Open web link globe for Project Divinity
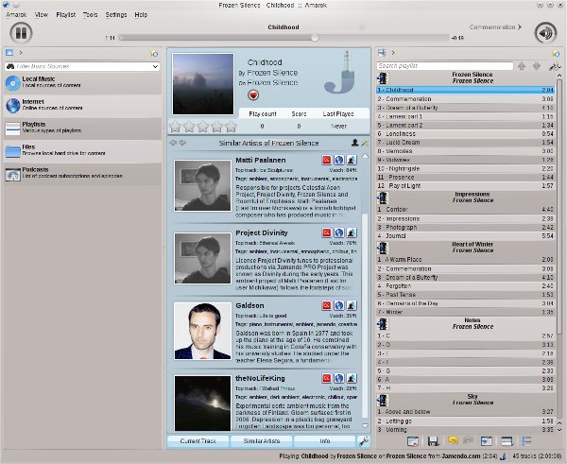The image size is (567, 464). (x=338, y=233)
